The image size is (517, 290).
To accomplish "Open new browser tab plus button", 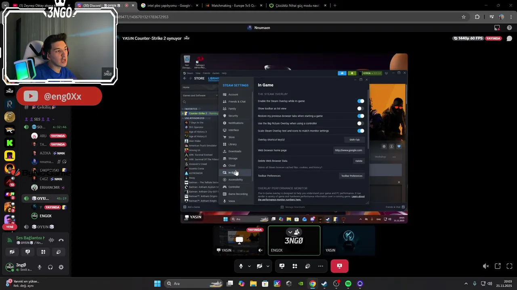I will [x=335, y=6].
